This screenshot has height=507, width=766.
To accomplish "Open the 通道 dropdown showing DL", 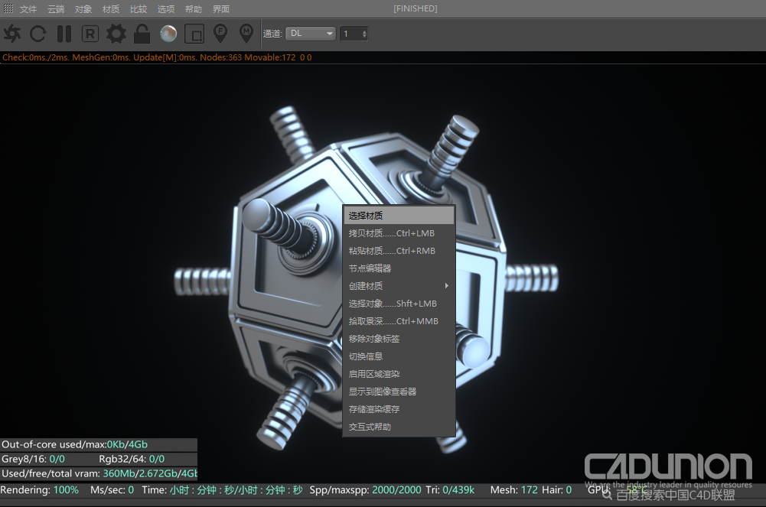I will click(x=311, y=33).
